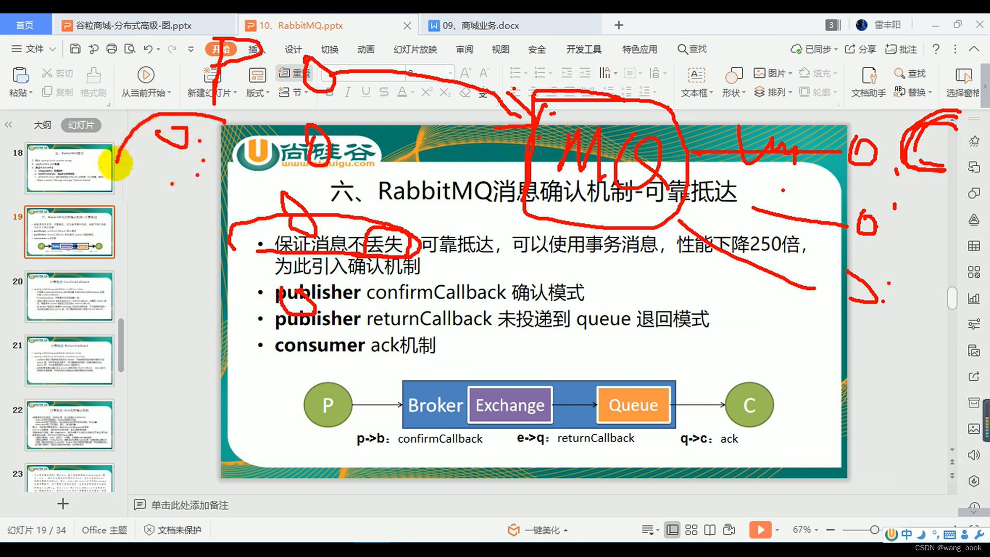
Task: Click the Help question mark icon
Action: tap(936, 49)
